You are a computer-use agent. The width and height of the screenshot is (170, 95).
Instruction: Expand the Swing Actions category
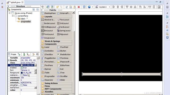click(57, 83)
